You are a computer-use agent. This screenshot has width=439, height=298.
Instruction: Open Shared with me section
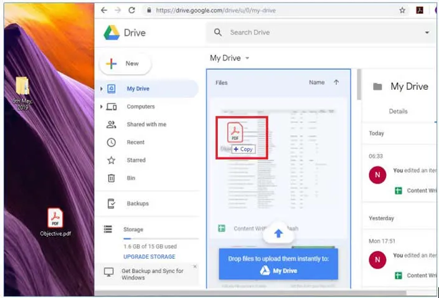click(146, 125)
